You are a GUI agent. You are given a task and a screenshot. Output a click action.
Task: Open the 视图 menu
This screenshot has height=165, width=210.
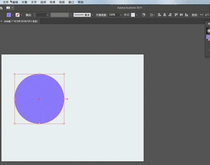click(62, 2)
